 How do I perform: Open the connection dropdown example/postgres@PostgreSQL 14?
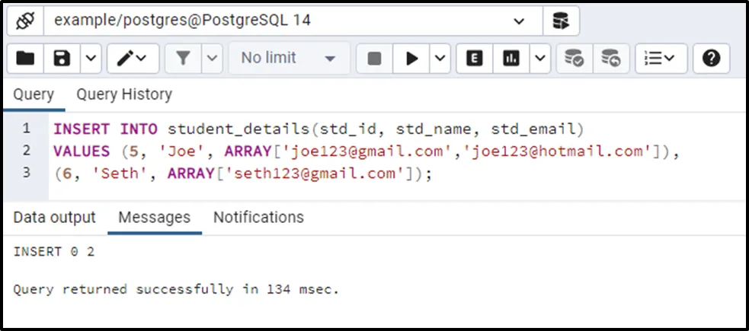coord(293,21)
